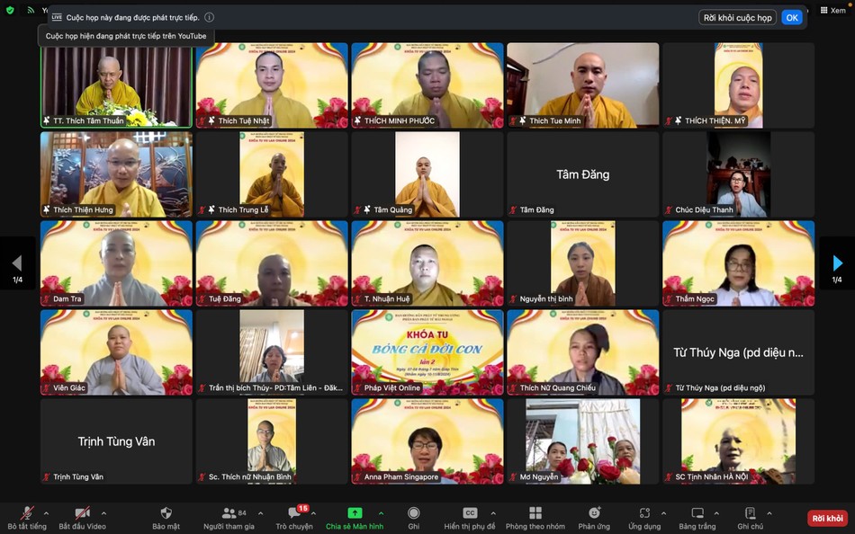Viewport: 855px width, 534px height.
Task: Open the Trò chuyện chat panel
Action: [292, 511]
